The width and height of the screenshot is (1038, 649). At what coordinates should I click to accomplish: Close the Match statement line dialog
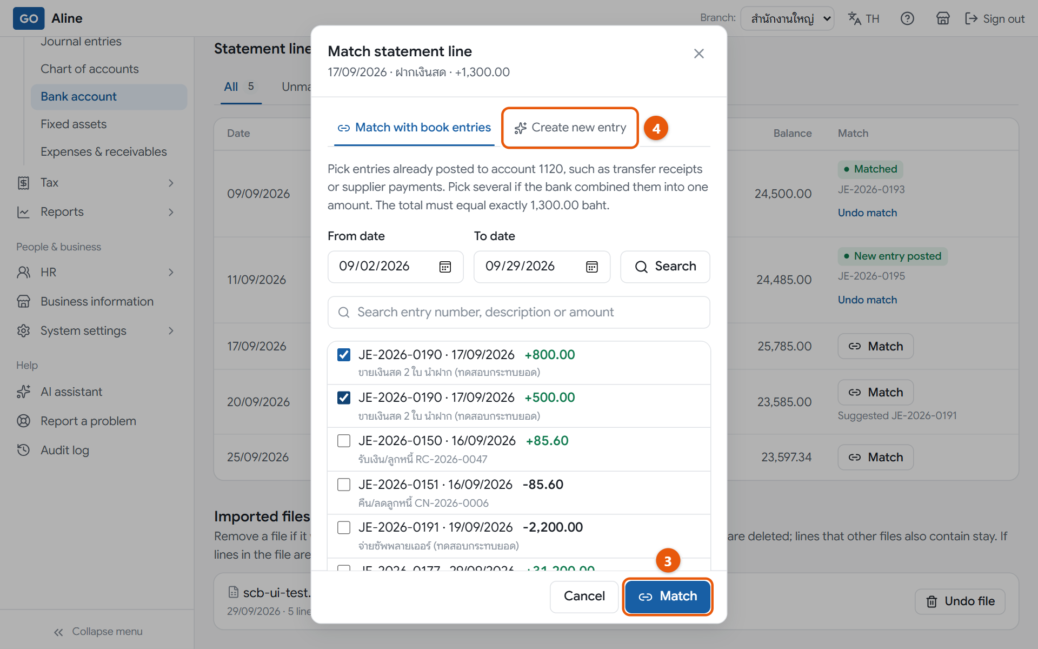(699, 54)
